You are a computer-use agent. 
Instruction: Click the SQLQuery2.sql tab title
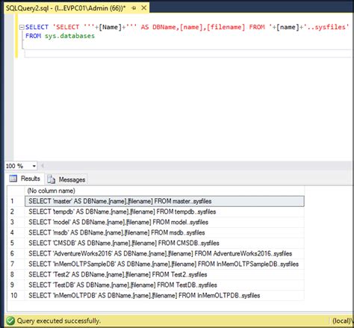click(x=66, y=8)
